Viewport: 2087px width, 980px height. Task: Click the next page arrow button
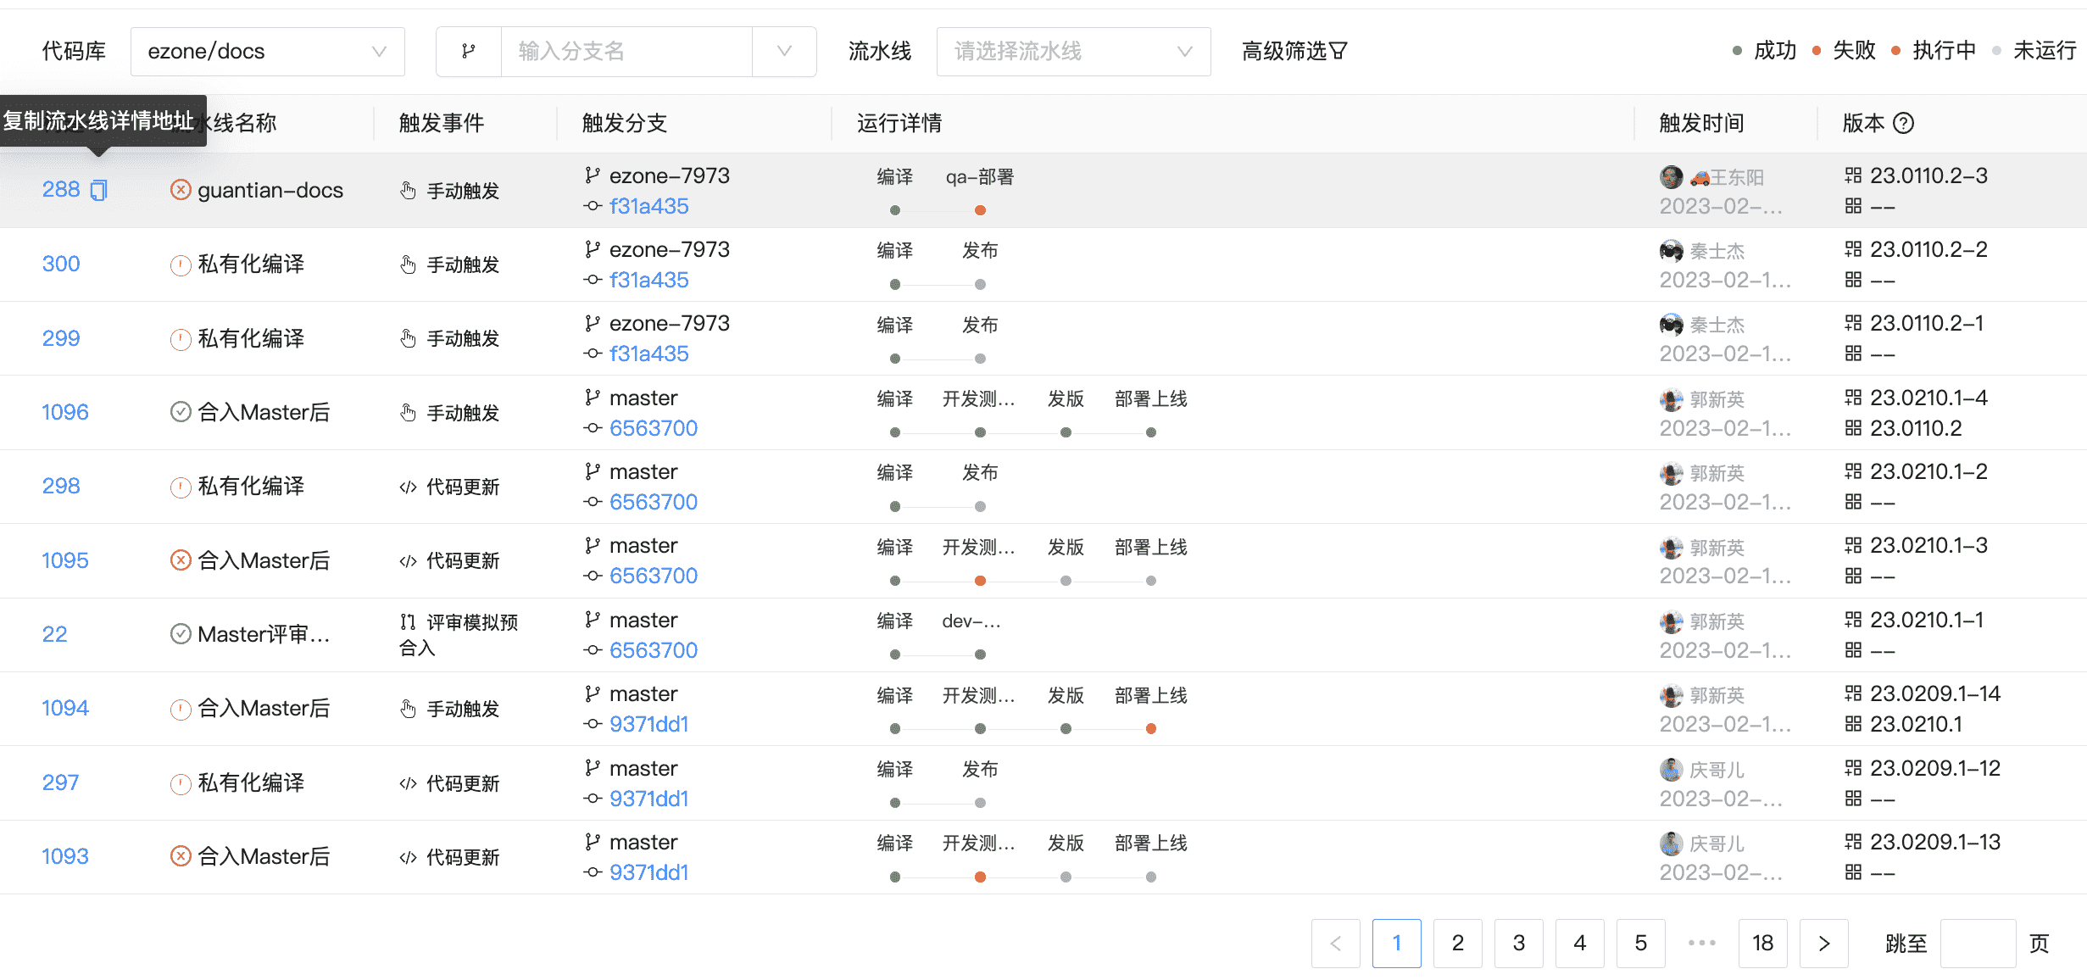[x=1823, y=943]
